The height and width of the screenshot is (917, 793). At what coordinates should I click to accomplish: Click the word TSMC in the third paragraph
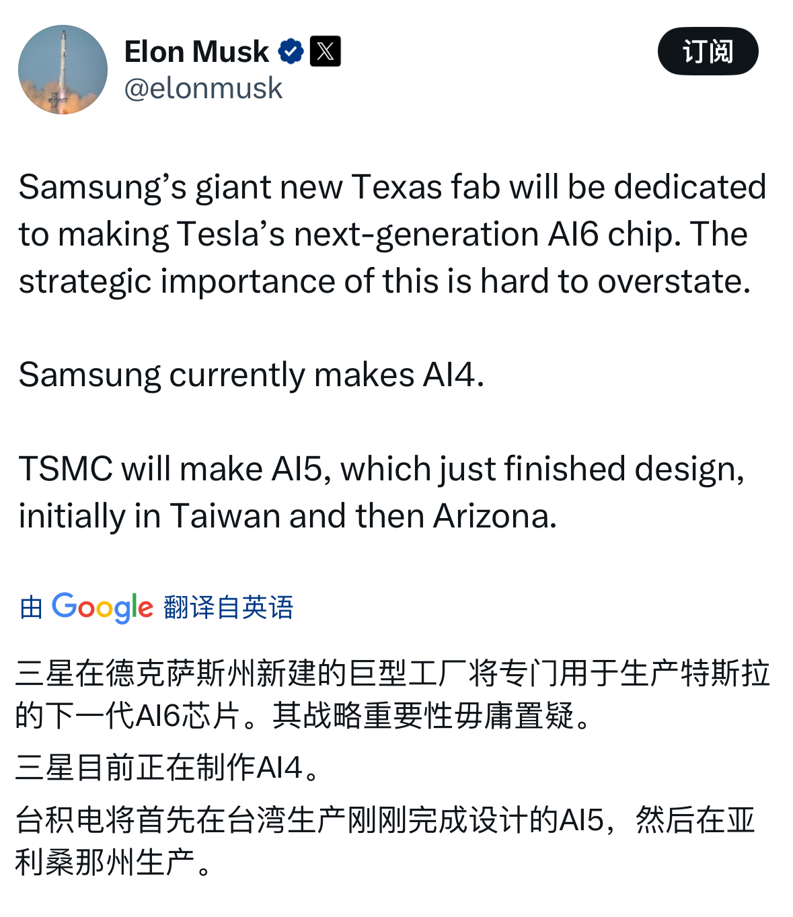coord(68,468)
